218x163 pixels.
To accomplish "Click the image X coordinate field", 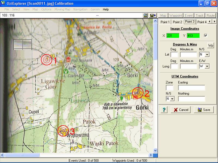I will click(x=173, y=36).
